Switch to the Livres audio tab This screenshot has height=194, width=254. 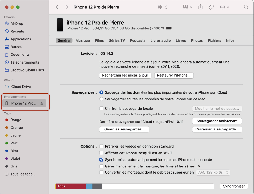[x=160, y=40]
